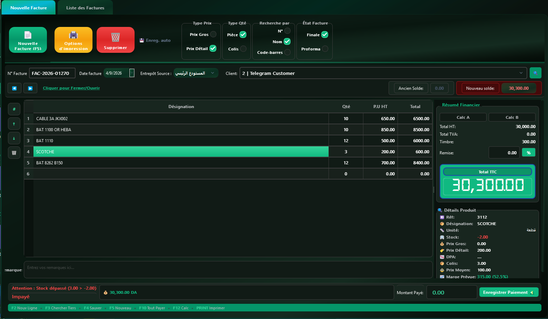The height and width of the screenshot is (319, 548).
Task: Set invoice state to Finale
Action: coord(325,35)
